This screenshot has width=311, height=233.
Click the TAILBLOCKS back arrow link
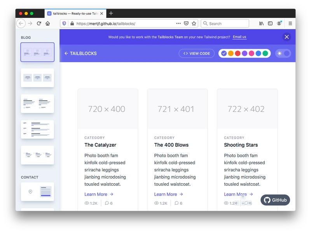[80, 54]
